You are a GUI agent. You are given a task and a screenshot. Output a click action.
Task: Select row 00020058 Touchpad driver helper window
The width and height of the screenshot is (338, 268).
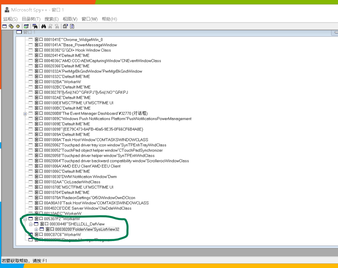click(x=95, y=155)
